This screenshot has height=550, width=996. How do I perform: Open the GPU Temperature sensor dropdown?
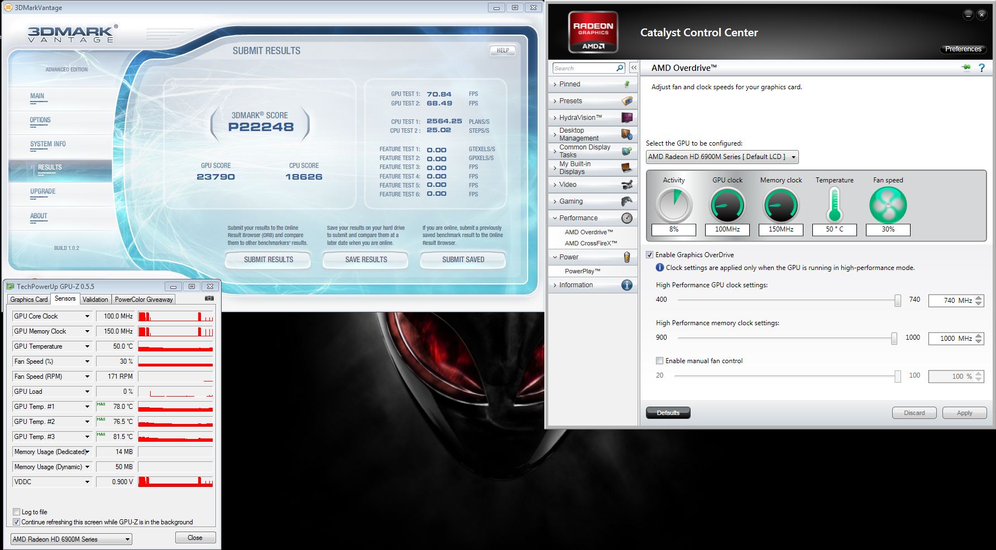(87, 346)
